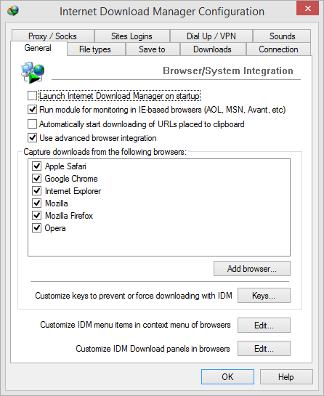324x396 pixels.
Task: Confirm settings with the OK button
Action: coord(227,377)
